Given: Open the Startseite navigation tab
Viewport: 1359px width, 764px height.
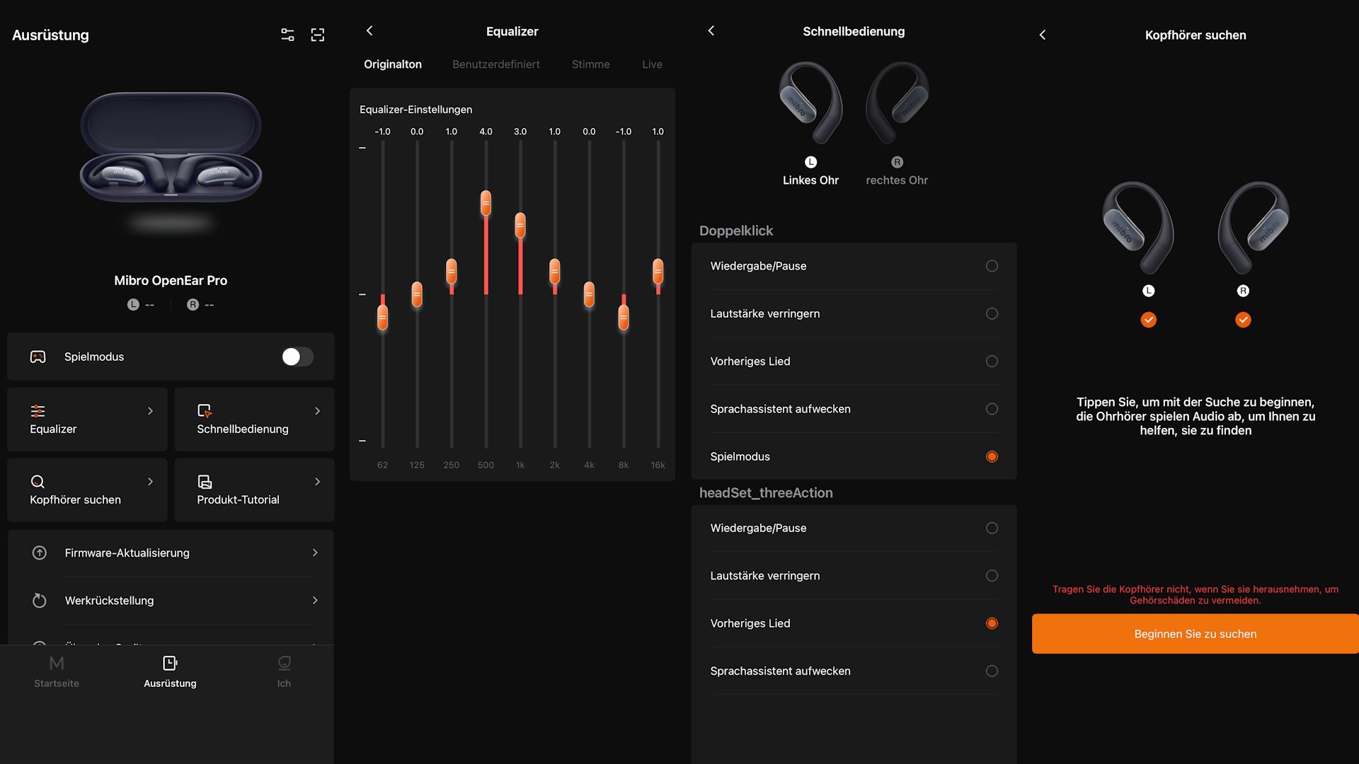Looking at the screenshot, I should pos(56,671).
